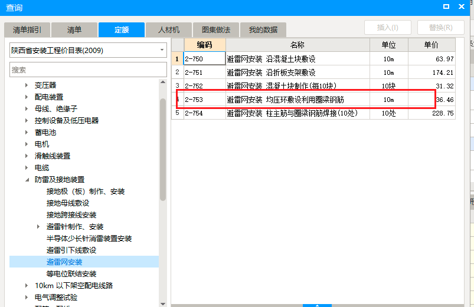Select 等电位联结安装 tree item
Image resolution: width=474 pixels, height=307 pixels.
coord(71,274)
